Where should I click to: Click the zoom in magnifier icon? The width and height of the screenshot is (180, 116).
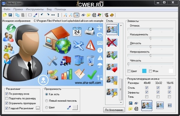coord(65,15)
